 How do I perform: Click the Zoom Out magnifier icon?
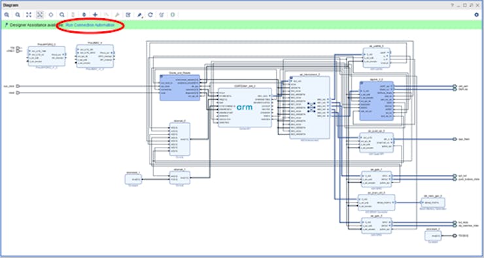coord(18,15)
